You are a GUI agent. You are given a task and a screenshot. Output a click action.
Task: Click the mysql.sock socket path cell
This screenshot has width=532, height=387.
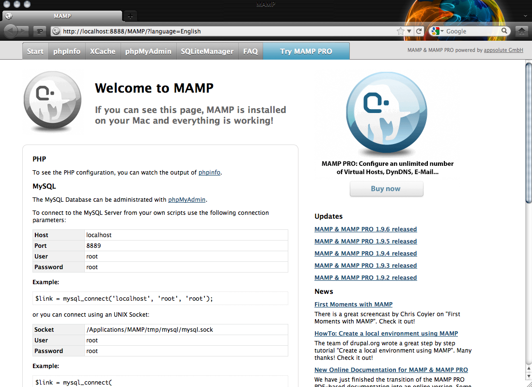tap(186, 330)
